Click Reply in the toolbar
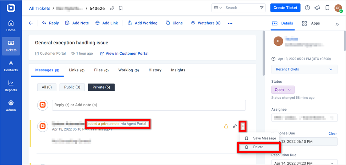The image size is (346, 165). click(50, 23)
